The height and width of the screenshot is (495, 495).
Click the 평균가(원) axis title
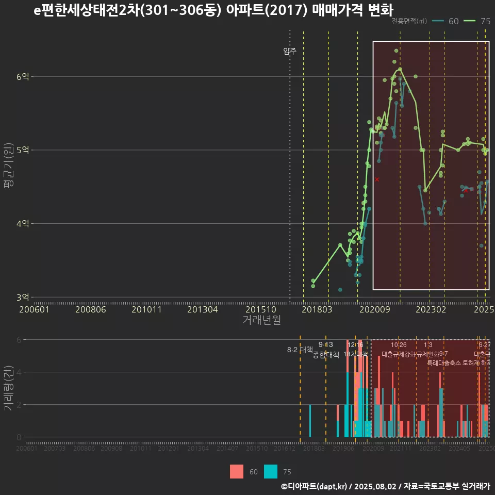point(9,166)
